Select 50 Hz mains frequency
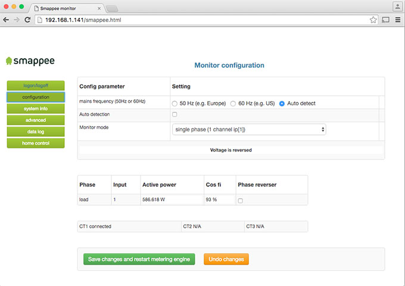405x286 pixels. click(x=175, y=103)
